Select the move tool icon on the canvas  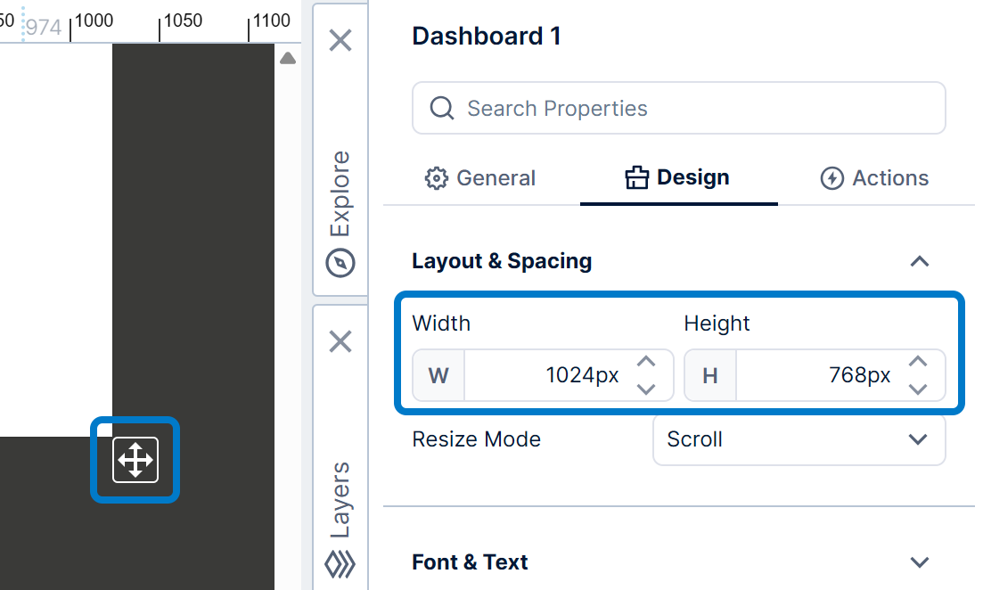click(135, 460)
